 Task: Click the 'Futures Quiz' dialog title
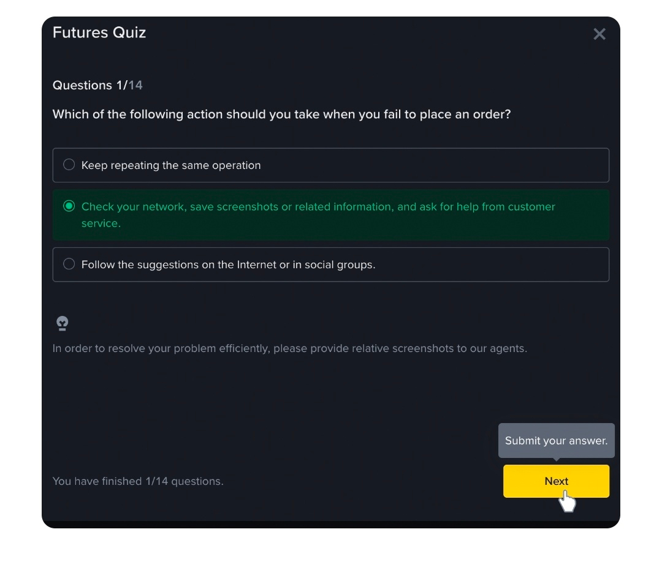pyautogui.click(x=99, y=32)
